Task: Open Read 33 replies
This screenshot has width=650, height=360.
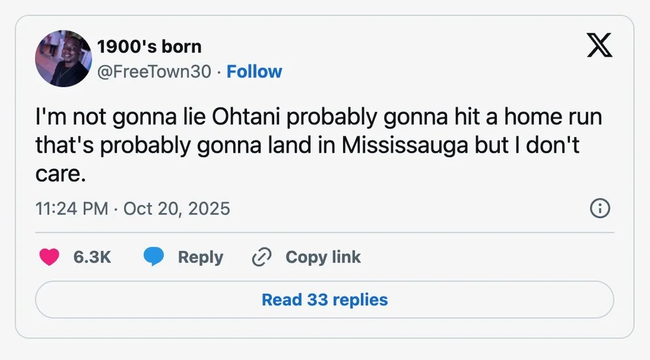Action: coord(324,300)
